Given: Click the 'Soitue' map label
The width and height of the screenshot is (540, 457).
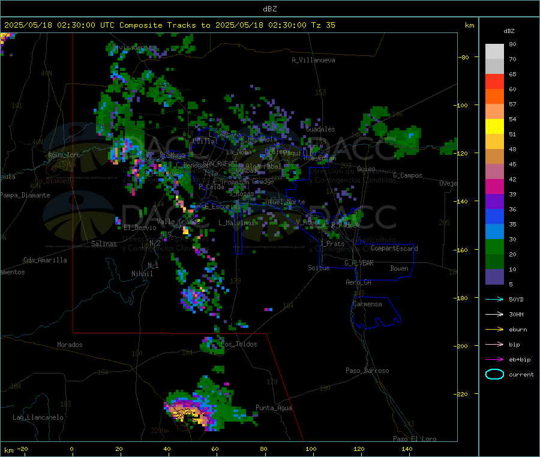Looking at the screenshot, I should point(319,268).
